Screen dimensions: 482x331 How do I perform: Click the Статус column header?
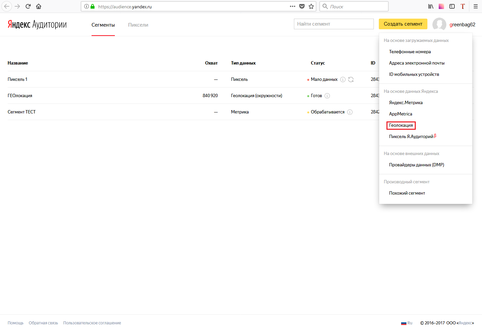coord(318,63)
